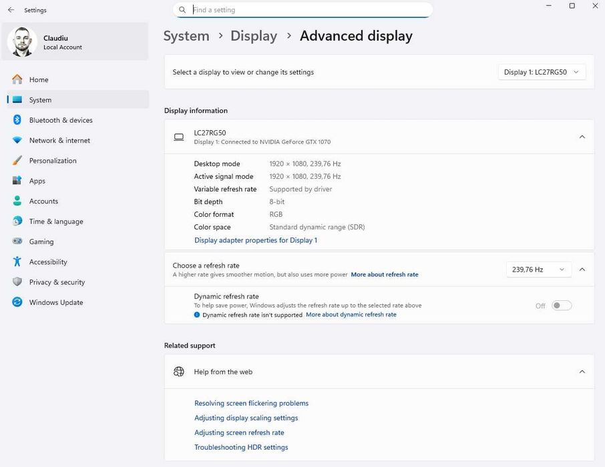Click the Supported by driver value
Screen dimensions: 605x467
point(300,189)
